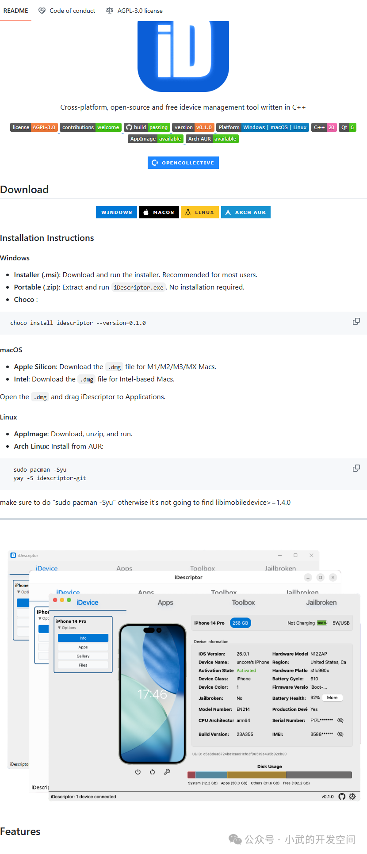Click the UDID text string
The height and width of the screenshot is (854, 367).
coord(239,754)
